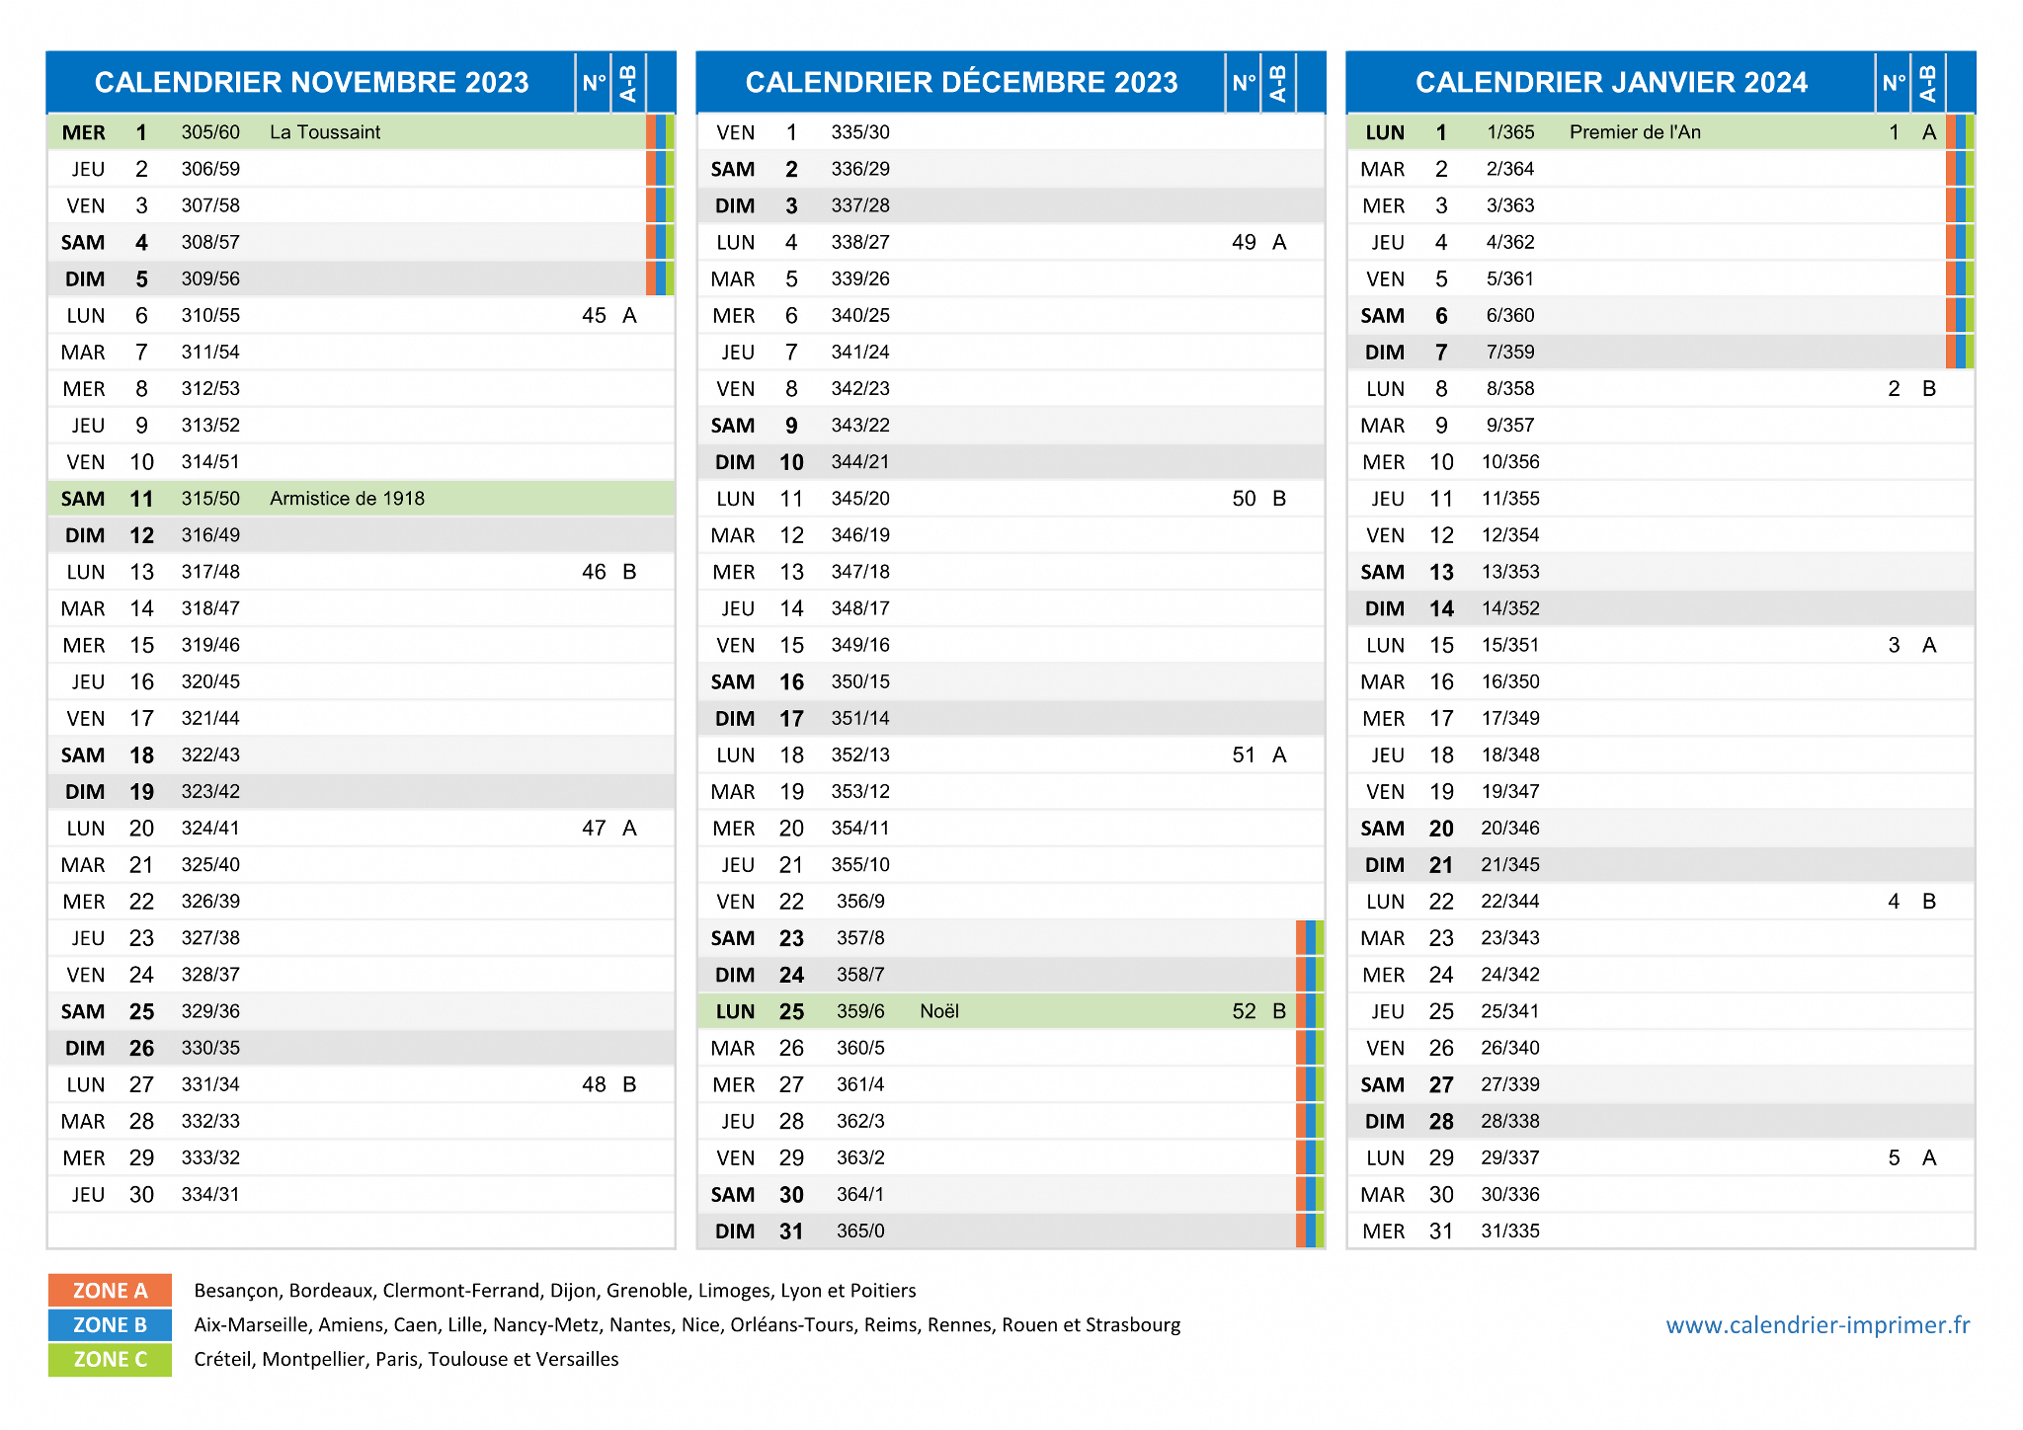
Task: Click week number 50 in December
Action: 1244,499
